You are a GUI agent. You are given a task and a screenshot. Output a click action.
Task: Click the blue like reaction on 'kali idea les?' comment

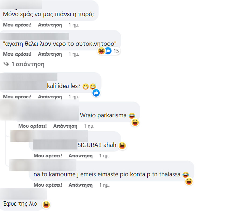(x=96, y=93)
